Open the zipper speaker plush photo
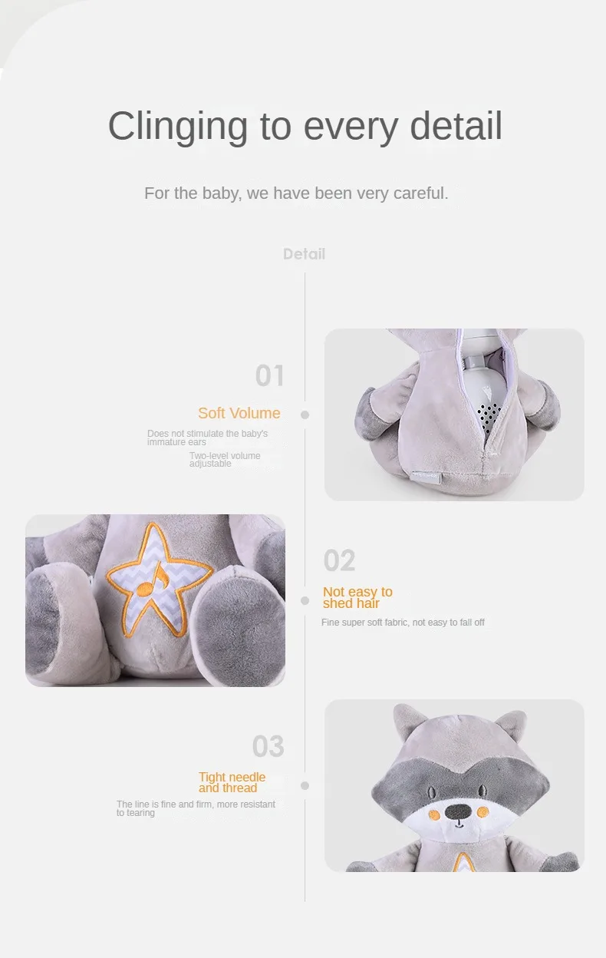This screenshot has width=606, height=958. [x=454, y=415]
